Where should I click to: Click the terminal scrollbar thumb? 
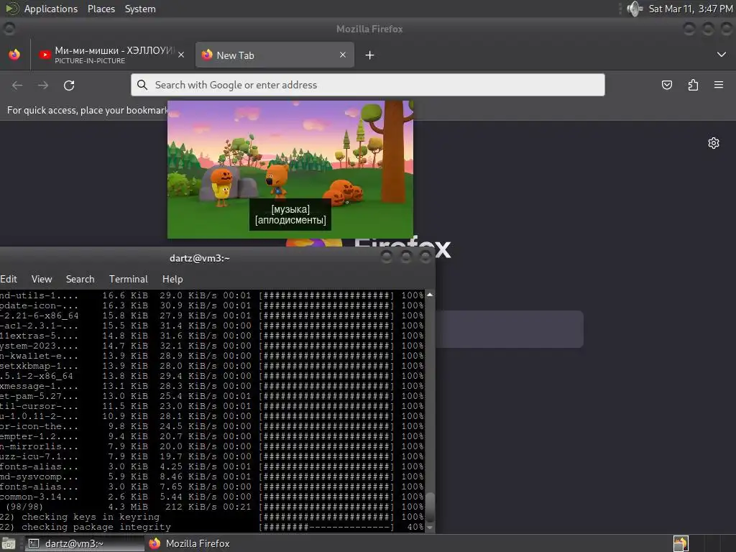point(430,507)
